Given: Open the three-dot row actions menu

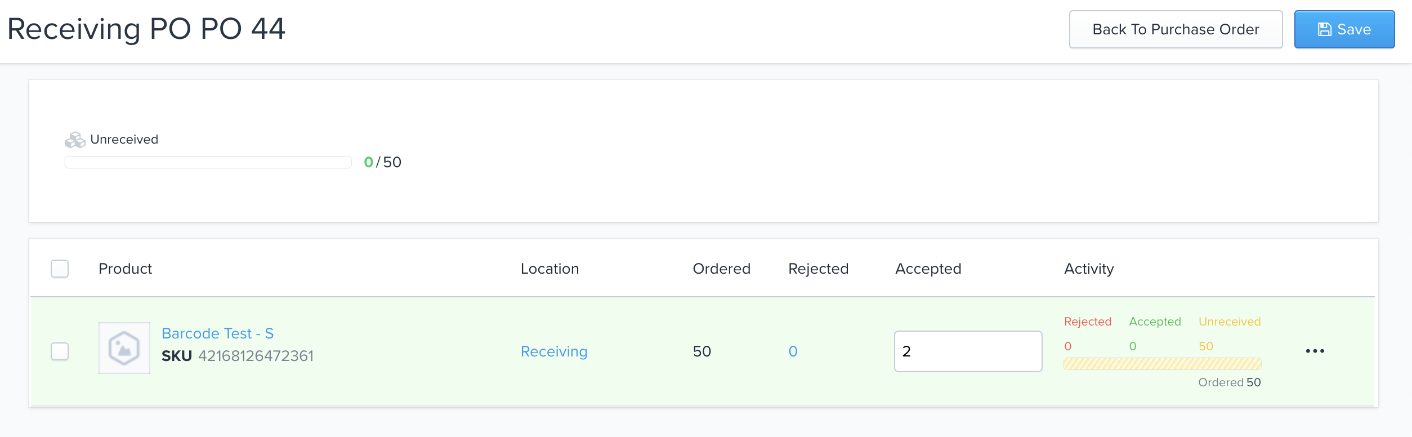Looking at the screenshot, I should (1315, 351).
